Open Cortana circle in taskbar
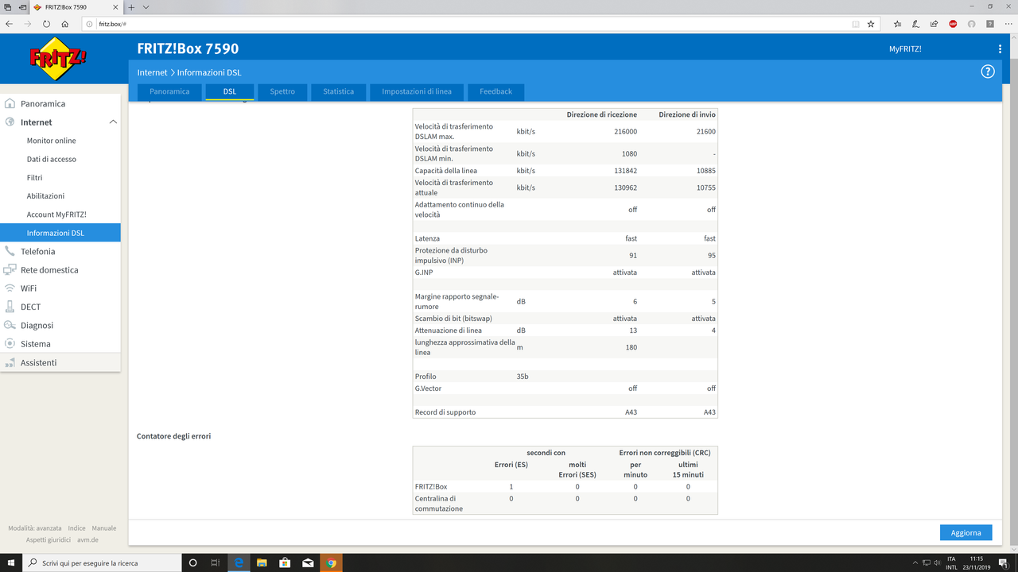 (x=192, y=562)
